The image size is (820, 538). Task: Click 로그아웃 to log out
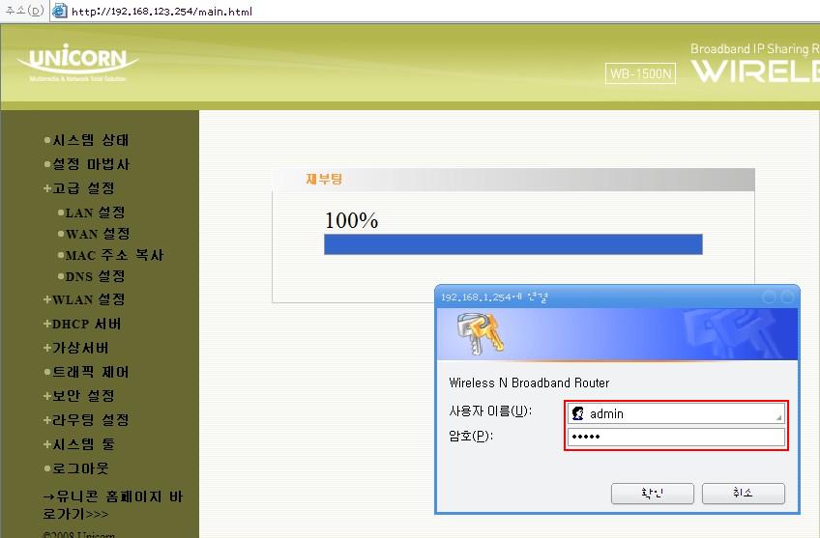coord(76,468)
